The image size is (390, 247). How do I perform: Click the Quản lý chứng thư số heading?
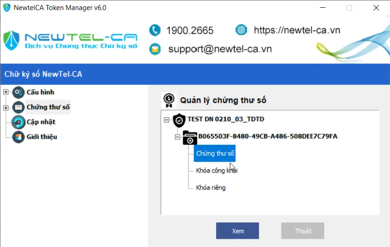(223, 100)
